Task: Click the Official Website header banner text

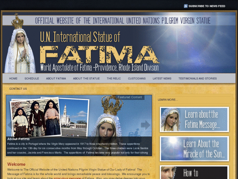Action: pos(123,21)
